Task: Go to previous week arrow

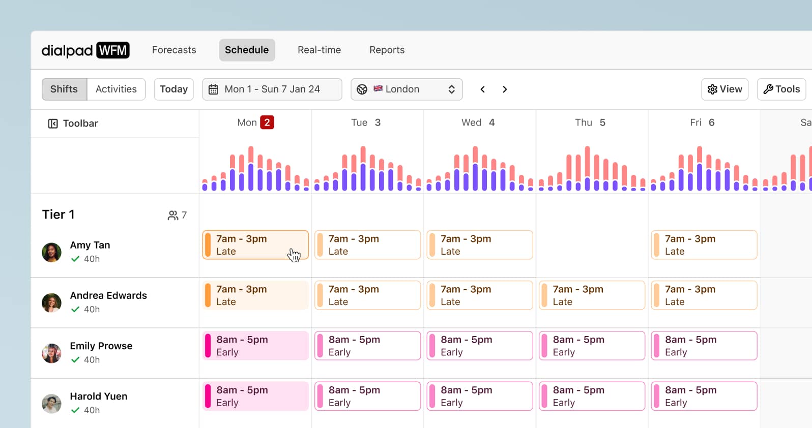Action: pyautogui.click(x=482, y=89)
